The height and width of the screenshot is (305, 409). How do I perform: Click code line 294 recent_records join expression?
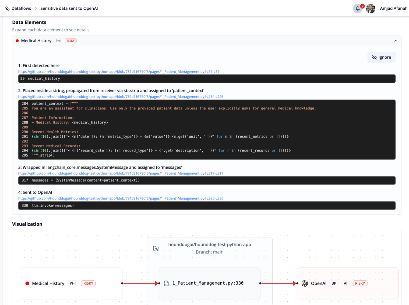pyautogui.click(x=207, y=151)
